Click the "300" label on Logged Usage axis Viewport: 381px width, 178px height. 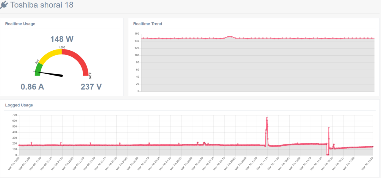pos(15,138)
